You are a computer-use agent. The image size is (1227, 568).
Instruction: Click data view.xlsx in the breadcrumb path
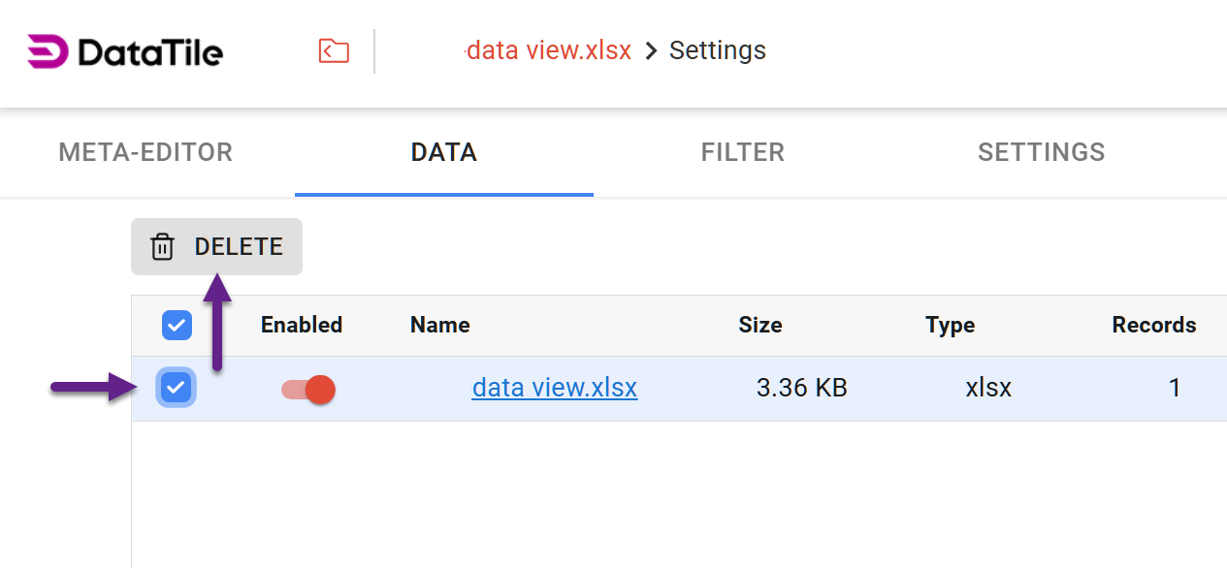pos(549,50)
